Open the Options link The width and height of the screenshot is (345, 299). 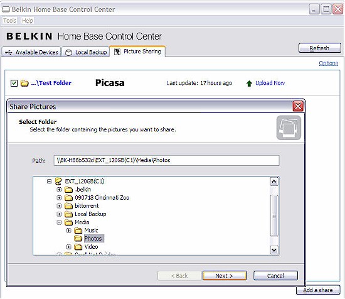click(x=329, y=63)
